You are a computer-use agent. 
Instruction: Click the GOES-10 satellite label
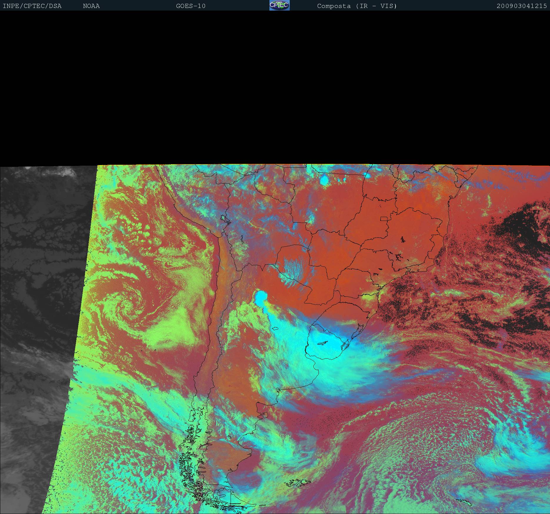coord(191,6)
